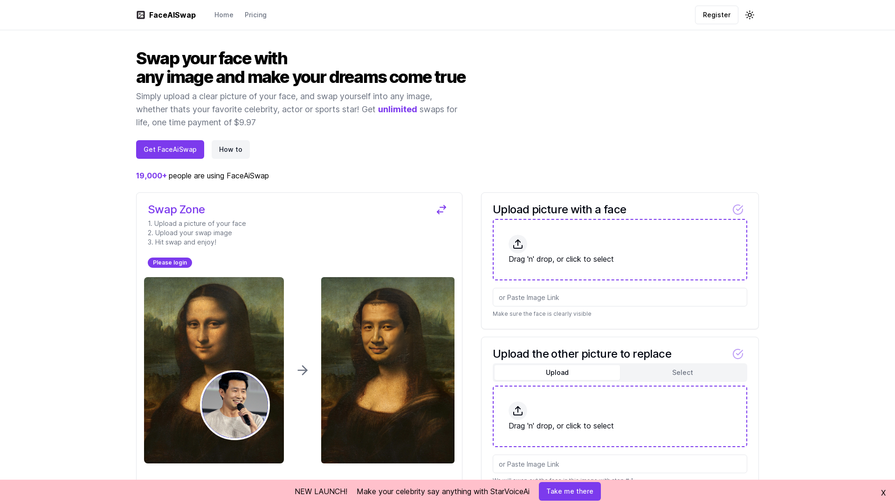This screenshot has height=503, width=895.
Task: Click the Register button
Action: point(716,15)
